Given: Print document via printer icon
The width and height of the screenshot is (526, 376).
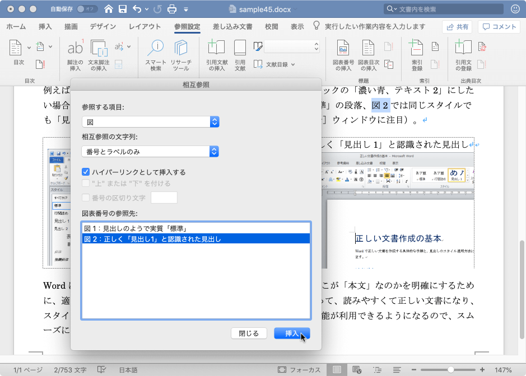Looking at the screenshot, I should pyautogui.click(x=172, y=9).
